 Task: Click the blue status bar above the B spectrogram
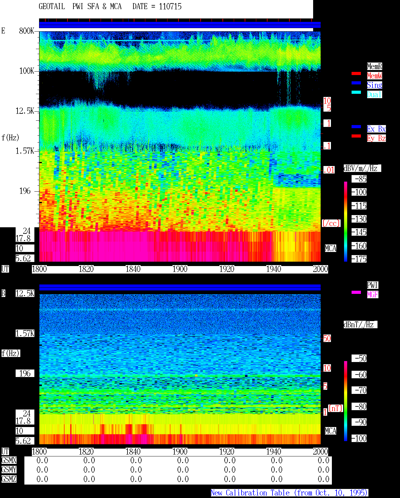180,287
